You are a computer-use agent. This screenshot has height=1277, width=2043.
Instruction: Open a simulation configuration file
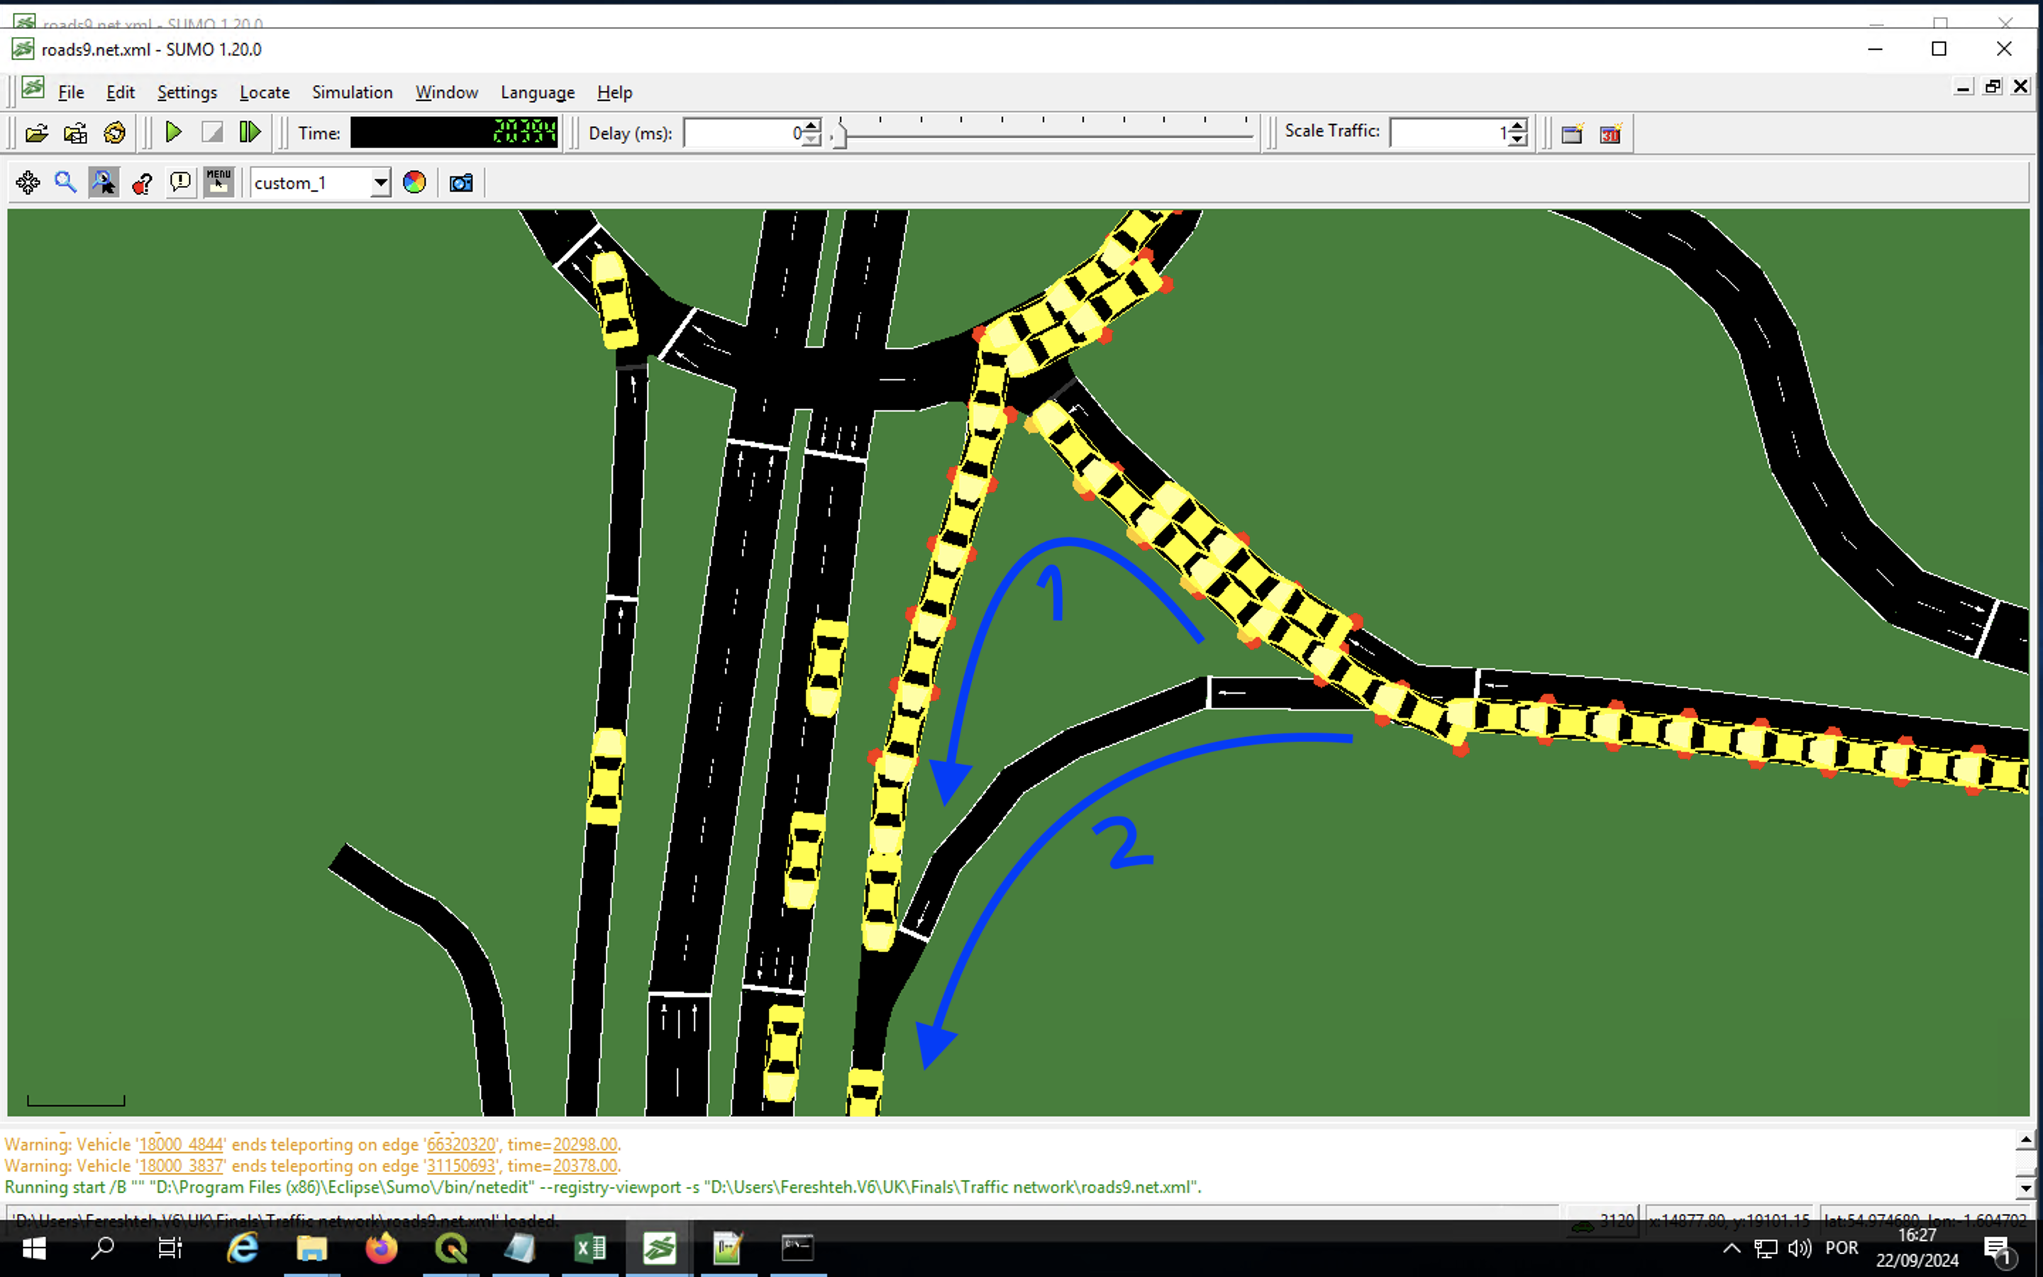coord(35,133)
